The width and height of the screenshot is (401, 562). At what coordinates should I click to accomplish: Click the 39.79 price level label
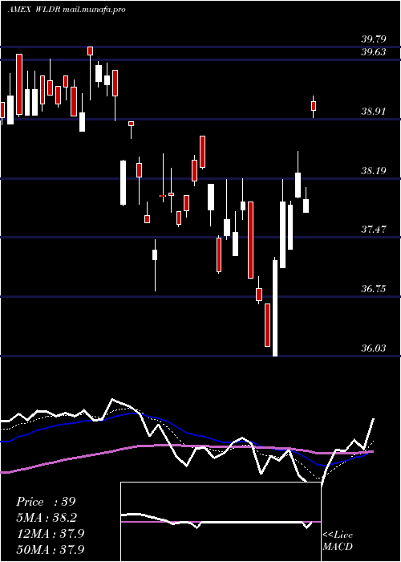click(374, 39)
